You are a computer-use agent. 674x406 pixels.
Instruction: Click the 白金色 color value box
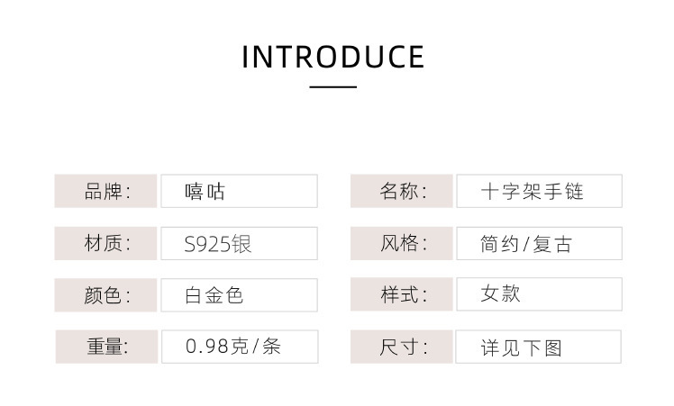[x=239, y=295]
